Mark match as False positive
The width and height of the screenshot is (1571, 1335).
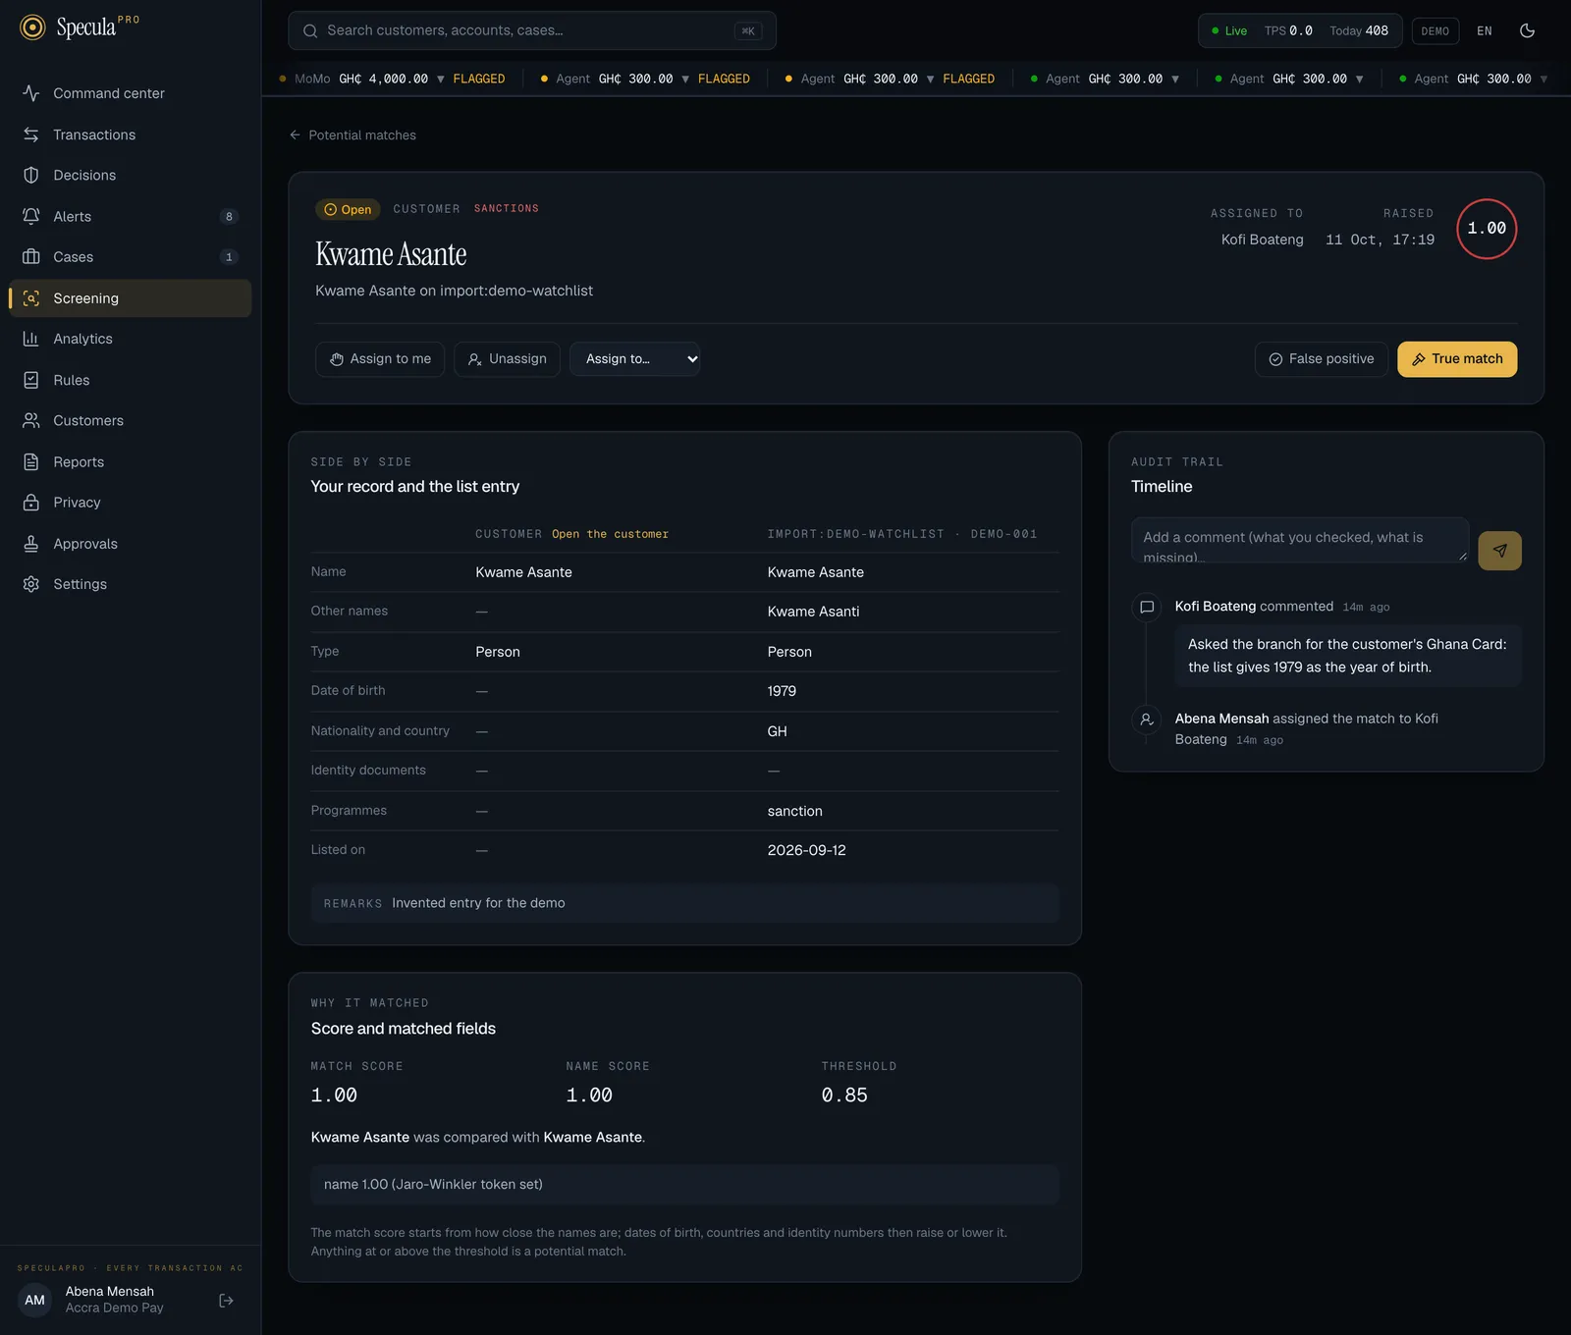click(x=1322, y=359)
